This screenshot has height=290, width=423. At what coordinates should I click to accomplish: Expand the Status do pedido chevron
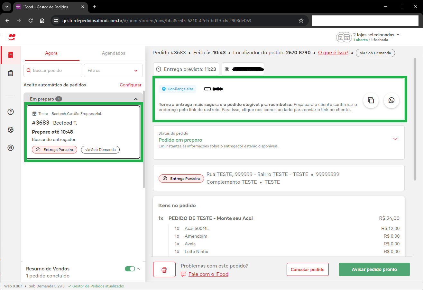pyautogui.click(x=395, y=139)
